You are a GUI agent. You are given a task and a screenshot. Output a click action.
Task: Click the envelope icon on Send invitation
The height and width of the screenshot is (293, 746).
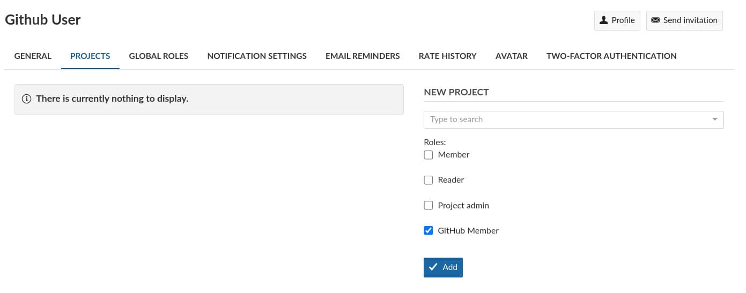click(655, 20)
